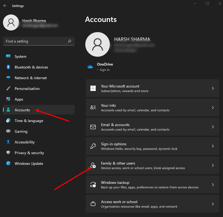Open the Apps settings category
Screen dimensions: 223x217
pos(19,99)
